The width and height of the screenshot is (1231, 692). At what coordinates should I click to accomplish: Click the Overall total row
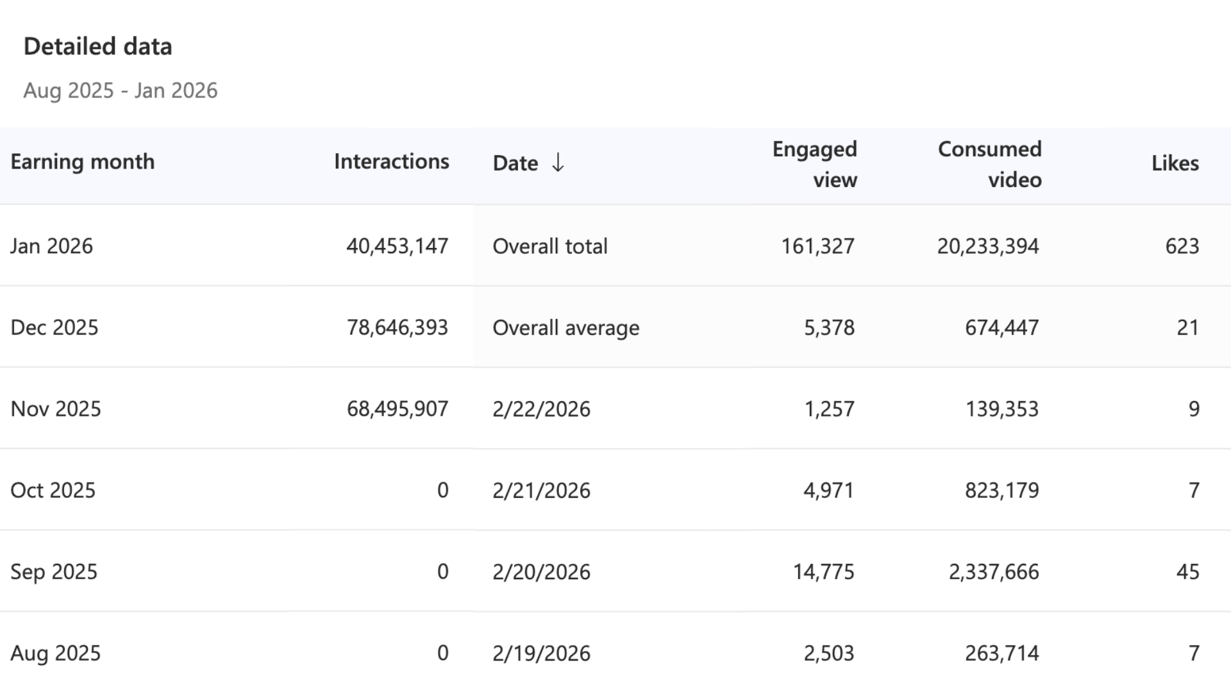pyautogui.click(x=549, y=246)
